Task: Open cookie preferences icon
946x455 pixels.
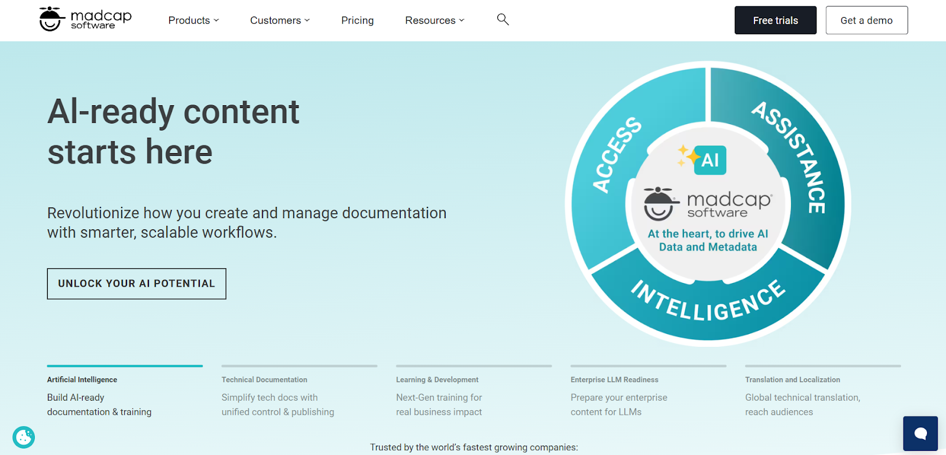Action: pos(24,437)
